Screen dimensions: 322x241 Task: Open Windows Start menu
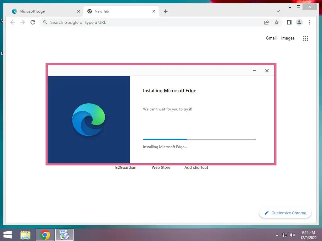pyautogui.click(x=8, y=235)
